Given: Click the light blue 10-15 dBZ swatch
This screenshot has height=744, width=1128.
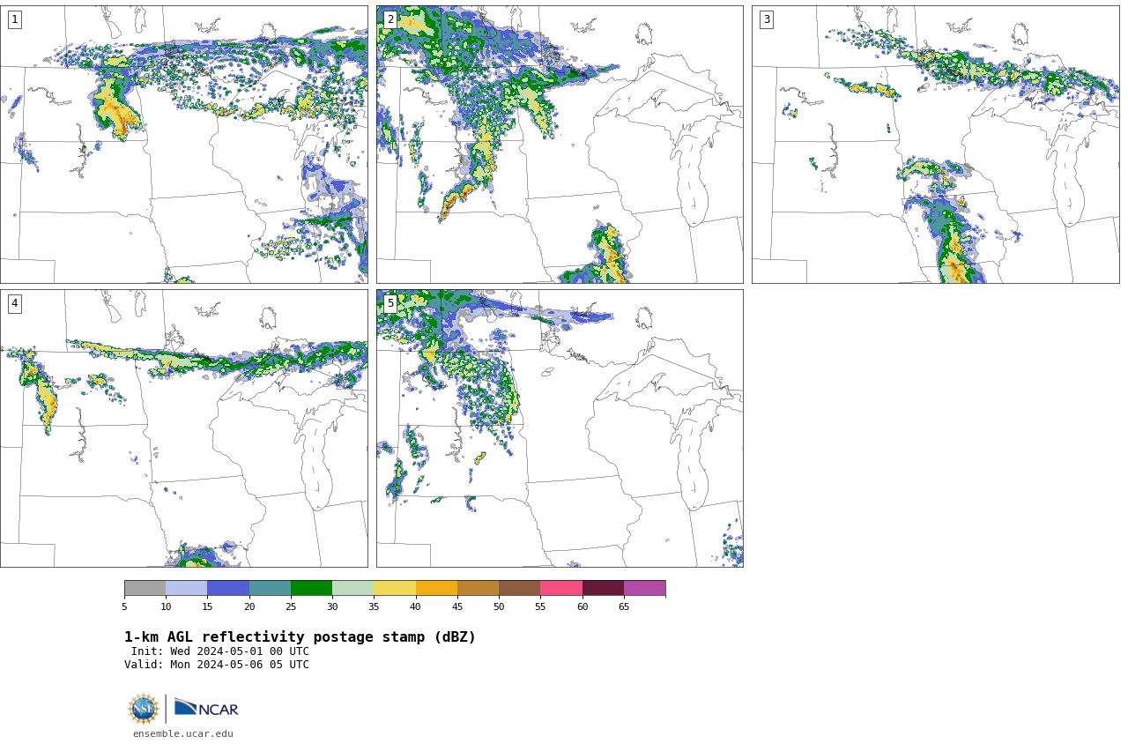Looking at the screenshot, I should 186,588.
